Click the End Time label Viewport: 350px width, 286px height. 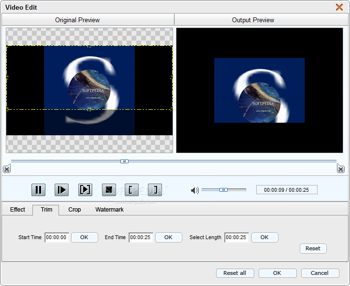tap(115, 237)
